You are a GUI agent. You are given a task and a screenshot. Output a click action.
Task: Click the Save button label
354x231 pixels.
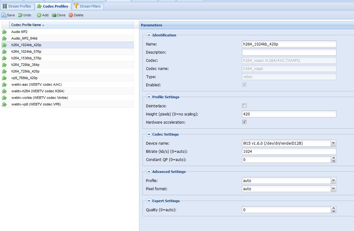pos(11,15)
